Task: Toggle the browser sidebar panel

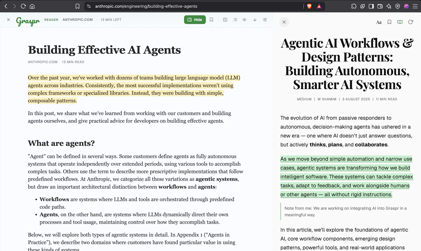Action: [x=371, y=6]
